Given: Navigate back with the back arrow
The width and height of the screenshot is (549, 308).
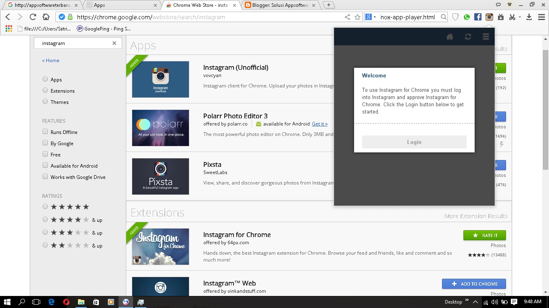Looking at the screenshot, I should [x=8, y=17].
